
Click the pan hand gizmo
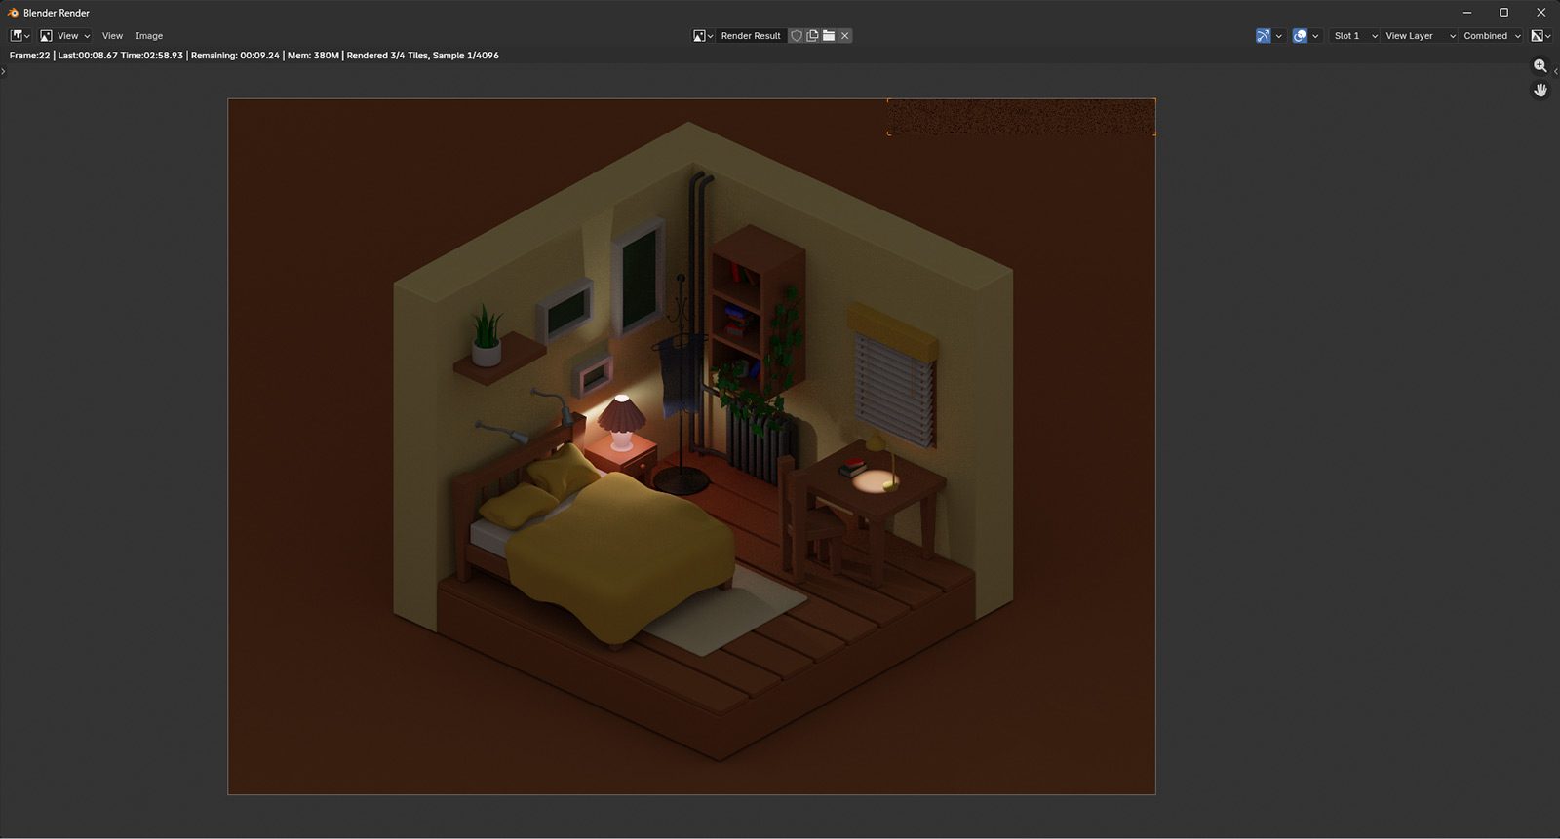pos(1540,91)
